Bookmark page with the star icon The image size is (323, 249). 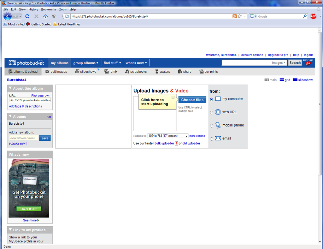pyautogui.click(x=240, y=16)
